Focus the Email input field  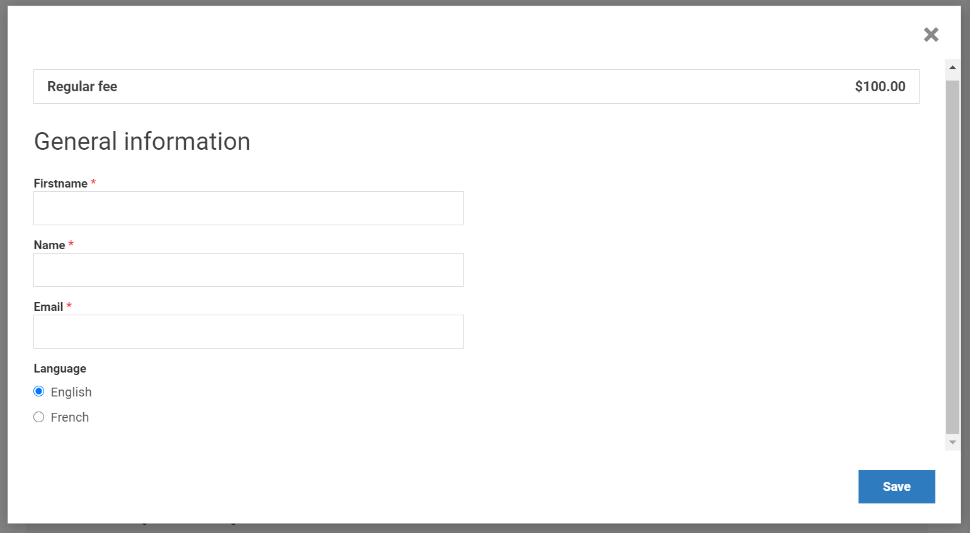tap(248, 332)
